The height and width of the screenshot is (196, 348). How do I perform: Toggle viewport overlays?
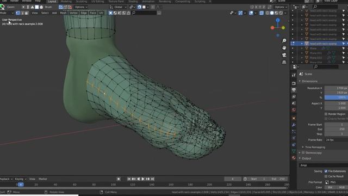point(251,13)
